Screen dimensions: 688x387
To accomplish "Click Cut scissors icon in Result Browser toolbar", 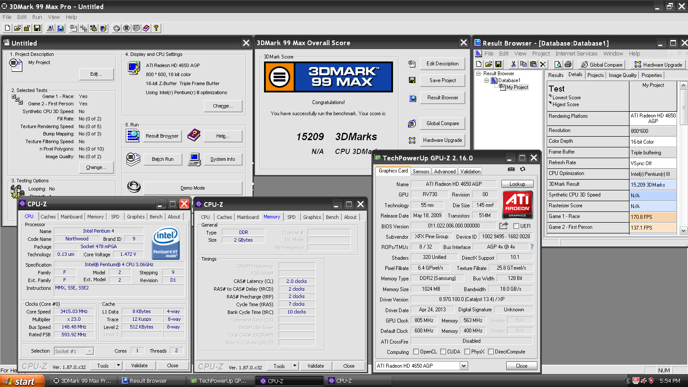I will coord(513,64).
